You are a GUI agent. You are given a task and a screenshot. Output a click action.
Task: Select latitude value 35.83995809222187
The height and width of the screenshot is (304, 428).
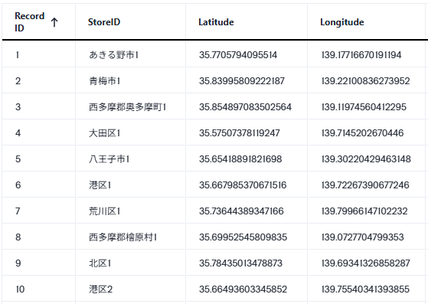[242, 81]
